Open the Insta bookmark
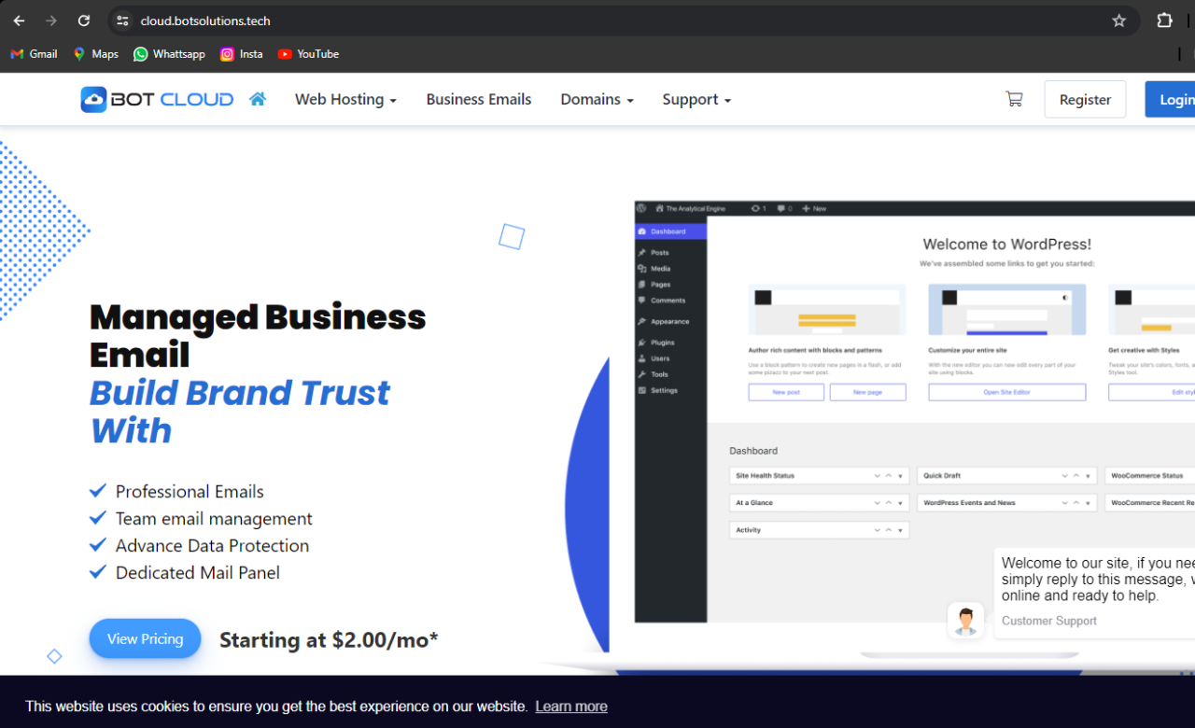 241,54
